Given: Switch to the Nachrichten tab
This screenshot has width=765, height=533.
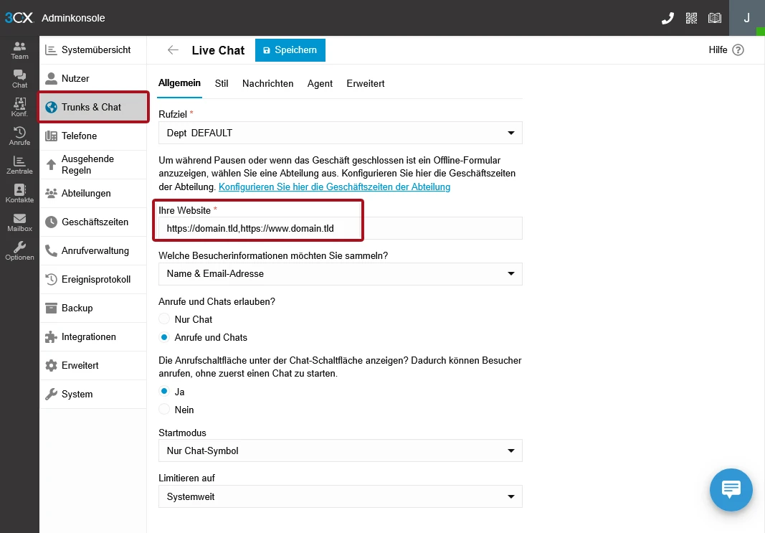Looking at the screenshot, I should [x=267, y=83].
